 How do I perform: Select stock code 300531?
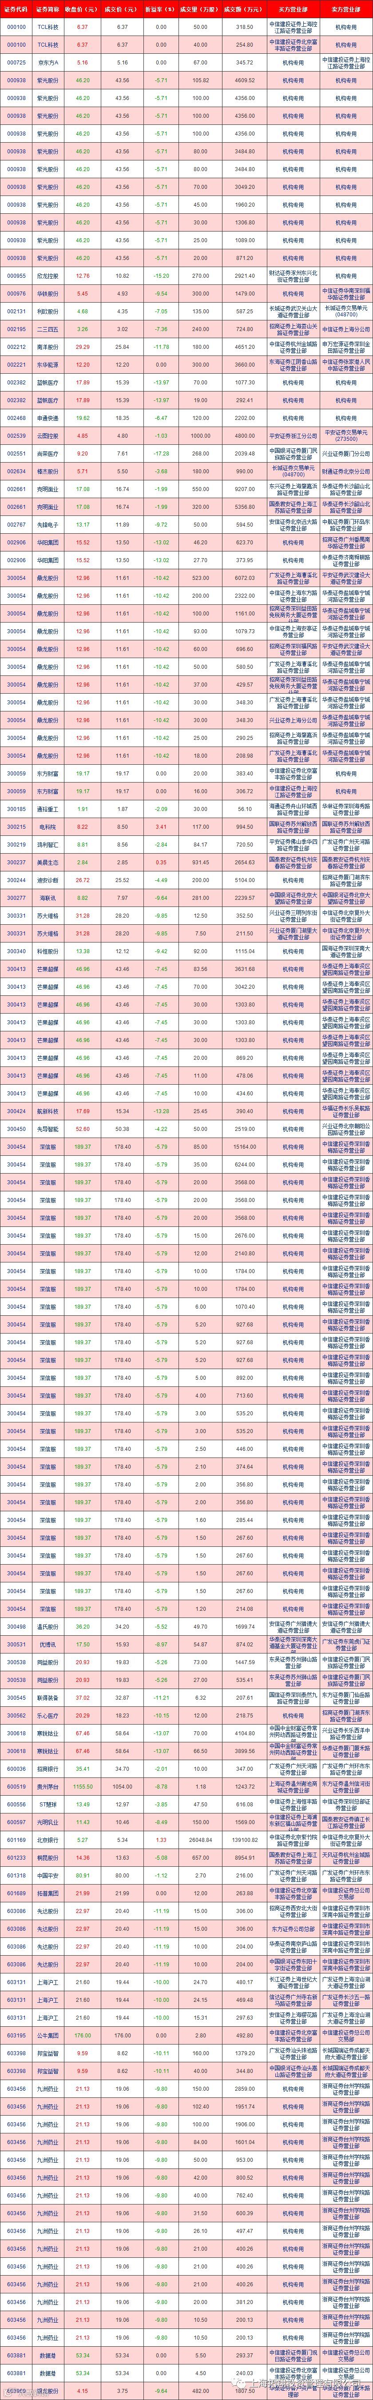point(16,1645)
